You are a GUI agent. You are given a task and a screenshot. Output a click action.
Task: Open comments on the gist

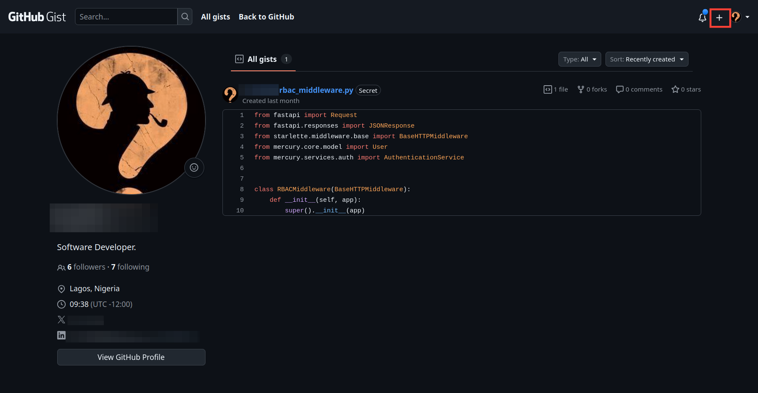click(x=639, y=89)
